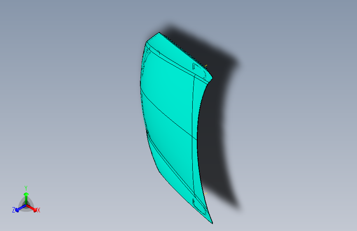Click the red X axis of the triad
Viewport: 357px width, 231px height.
(32, 208)
